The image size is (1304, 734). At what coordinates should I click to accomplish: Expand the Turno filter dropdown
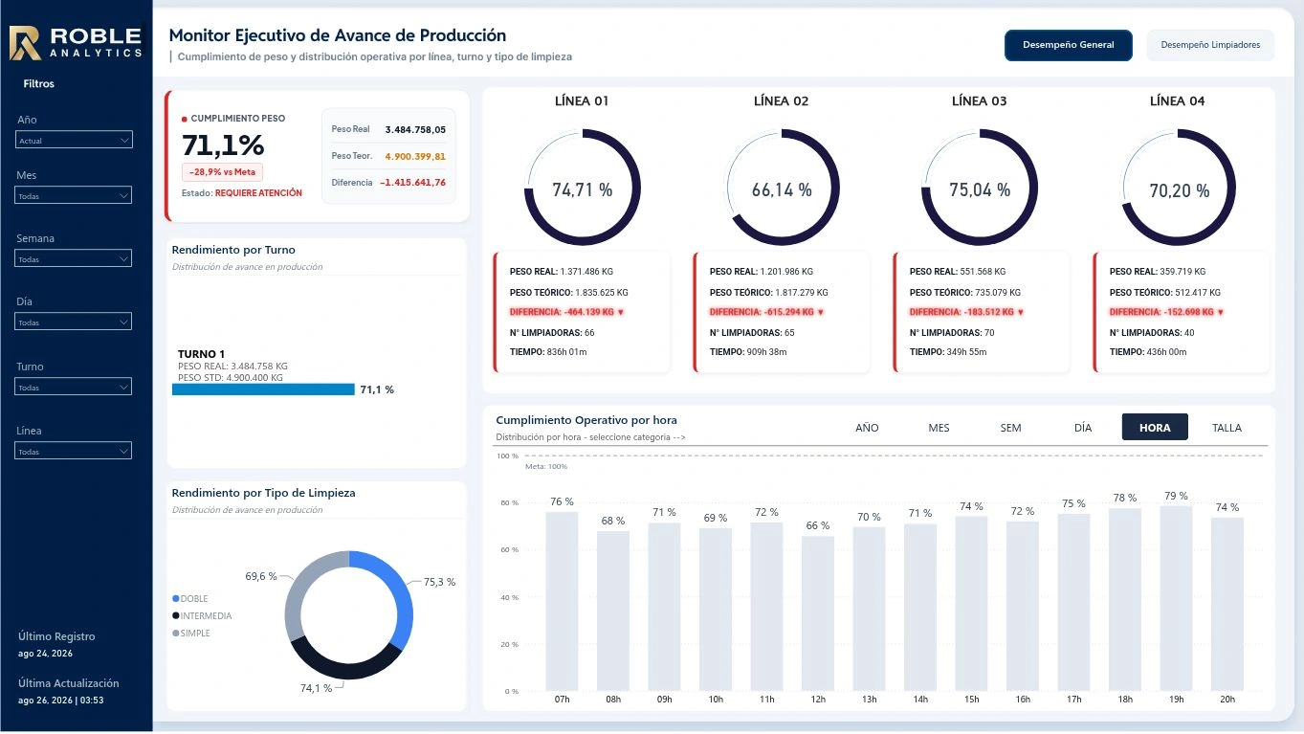[74, 387]
